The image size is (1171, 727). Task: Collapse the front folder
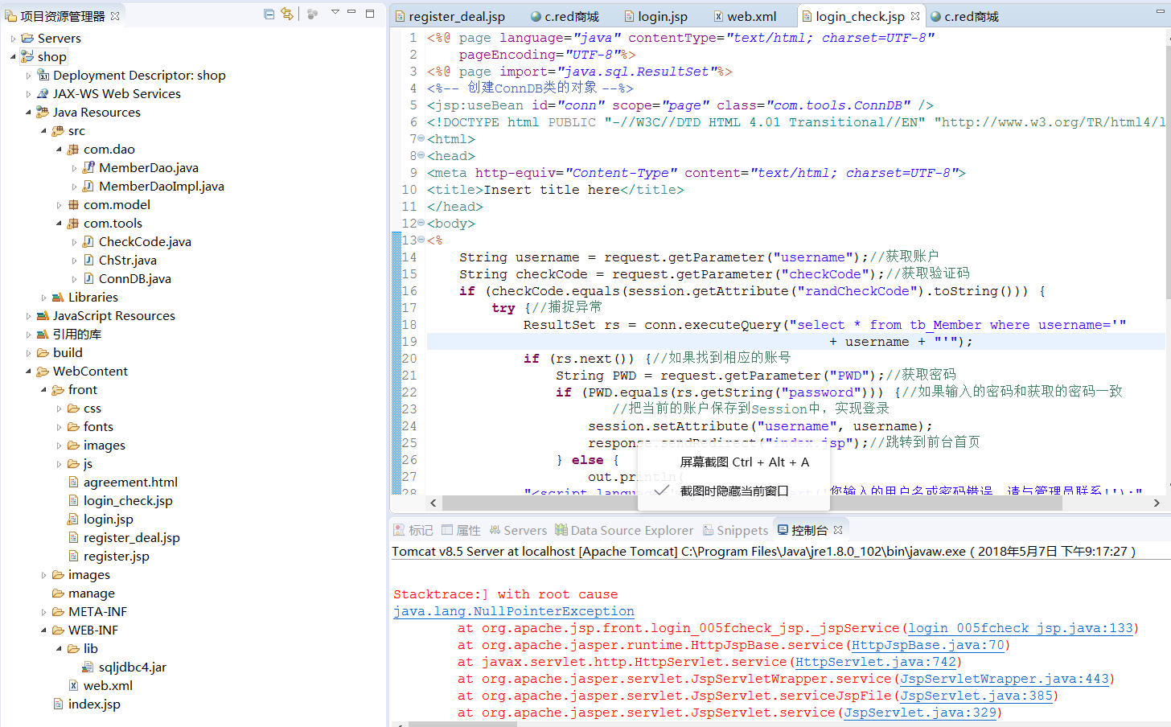(43, 390)
